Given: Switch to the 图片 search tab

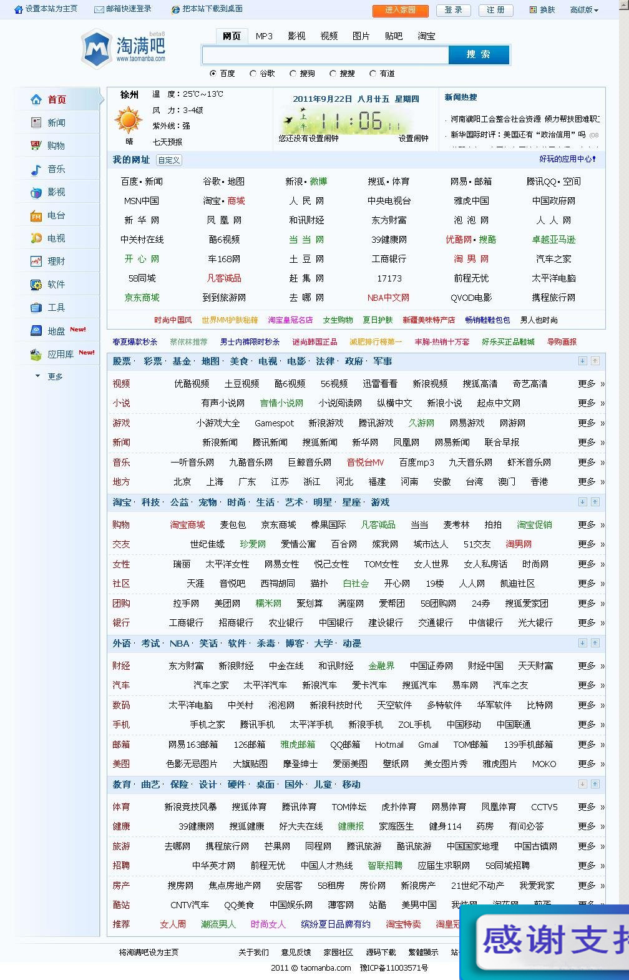Looking at the screenshot, I should click(x=361, y=36).
